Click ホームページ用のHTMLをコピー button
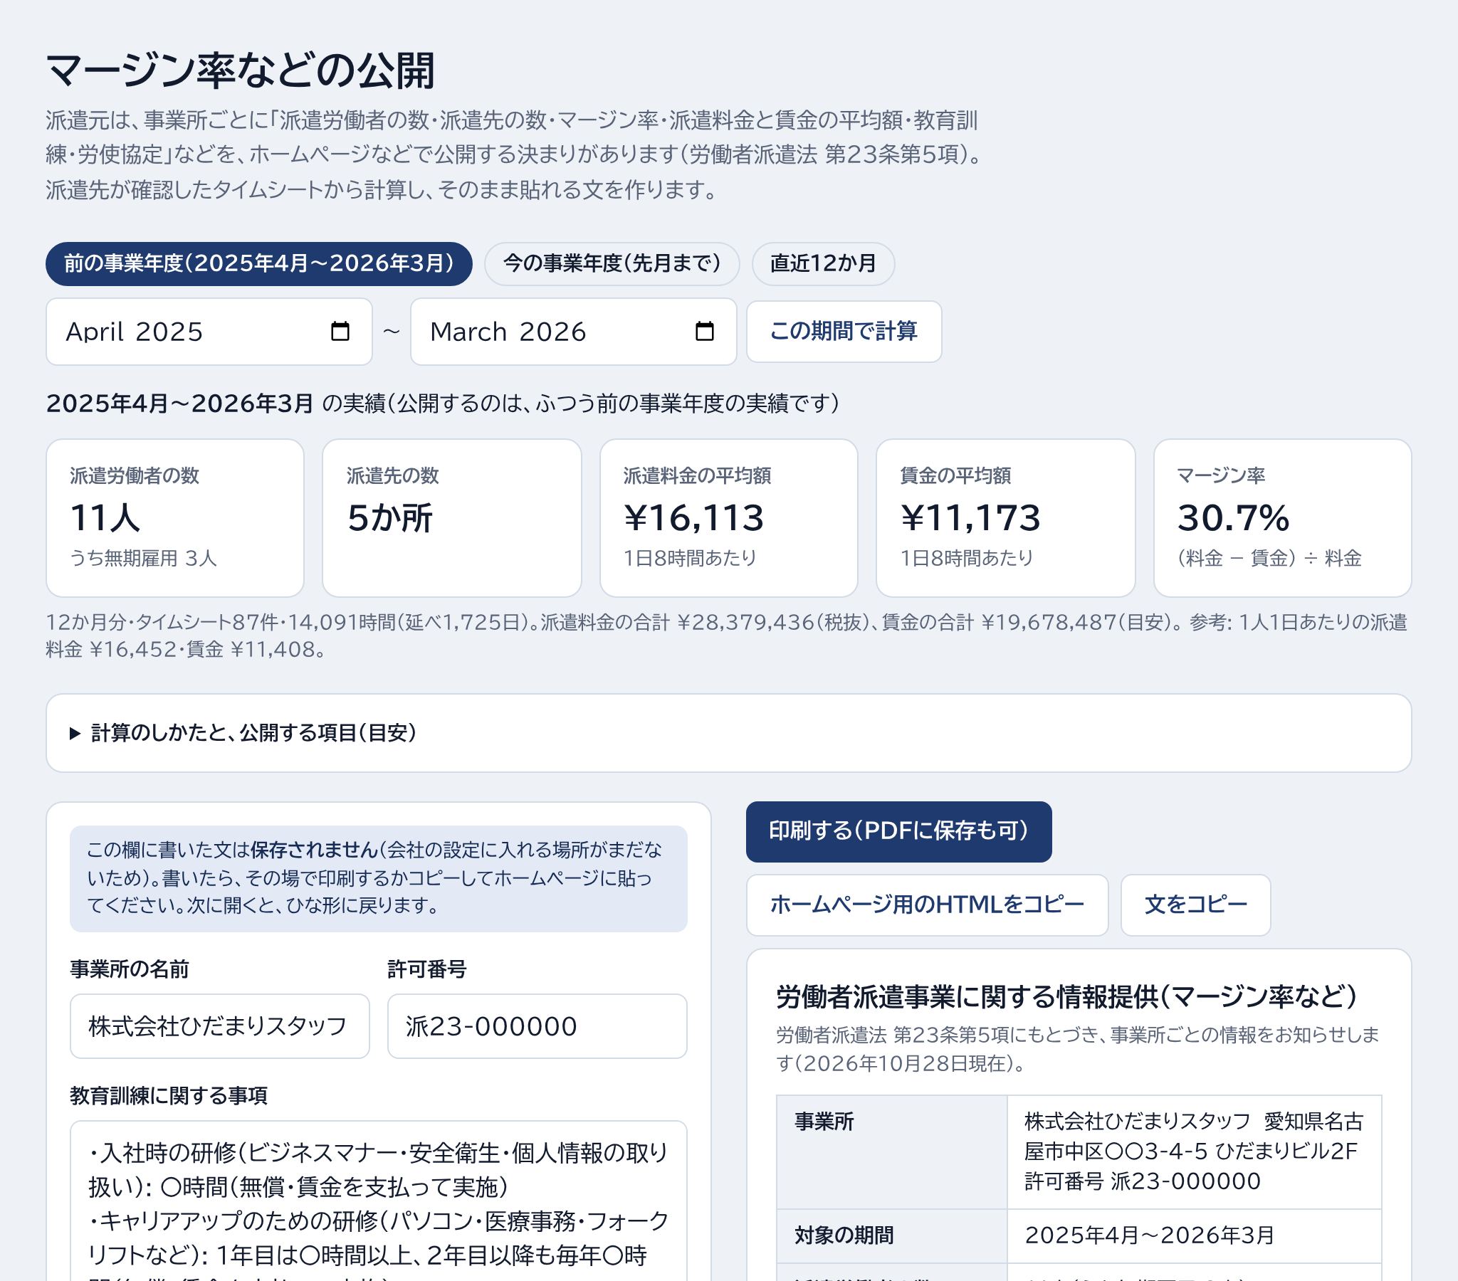This screenshot has height=1281, width=1458. point(928,905)
